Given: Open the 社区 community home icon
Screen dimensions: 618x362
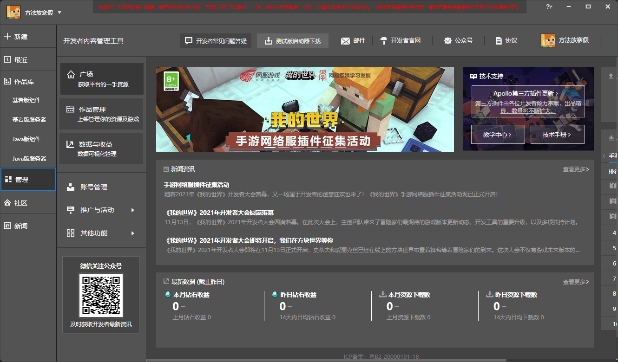Looking at the screenshot, I should pos(7,203).
